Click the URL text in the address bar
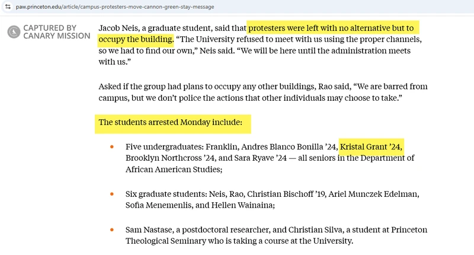Image resolution: width=474 pixels, height=255 pixels. pos(115,7)
